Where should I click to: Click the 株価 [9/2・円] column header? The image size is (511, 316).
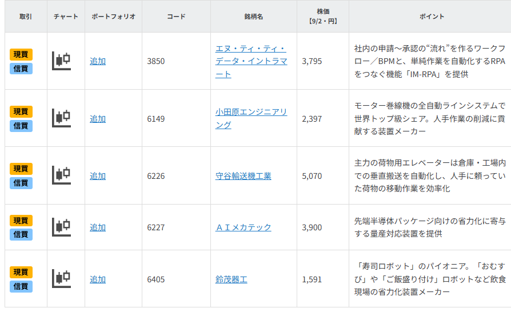point(323,17)
